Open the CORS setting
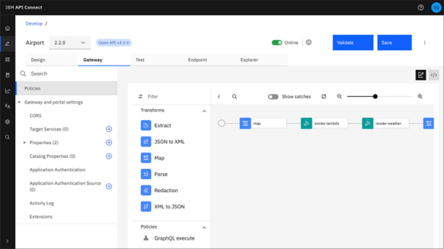The height and width of the screenshot is (249, 444). point(36,116)
